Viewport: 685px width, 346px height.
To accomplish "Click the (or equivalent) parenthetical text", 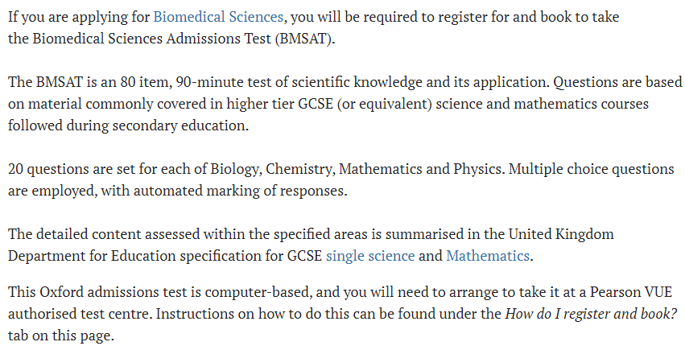I will pyautogui.click(x=385, y=104).
